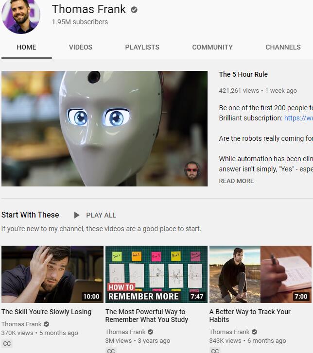Screen dimensions: 313x353
Task: Expand description with READ MORE
Action: pyautogui.click(x=236, y=181)
